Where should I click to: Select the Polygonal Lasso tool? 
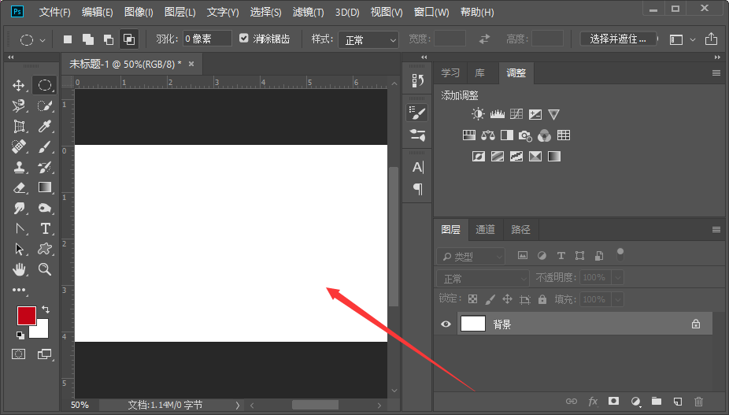(19, 106)
